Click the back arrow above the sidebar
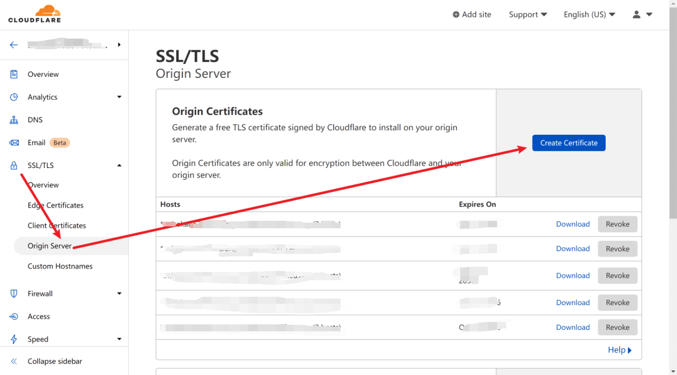The image size is (677, 375). tap(14, 45)
